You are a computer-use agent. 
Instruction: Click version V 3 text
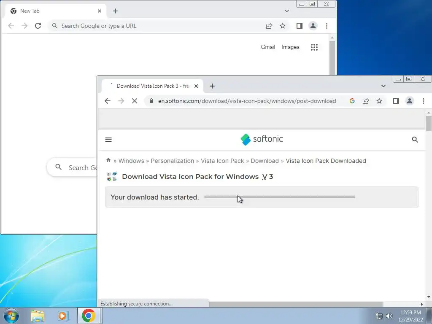click(x=267, y=177)
